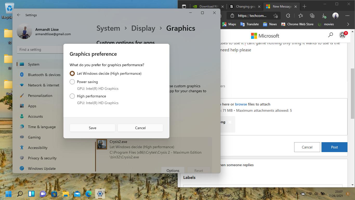Expand hidden icons in the system tray

(297, 193)
